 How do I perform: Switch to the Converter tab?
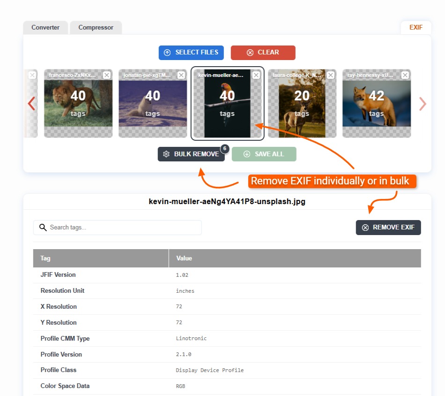[x=45, y=28]
